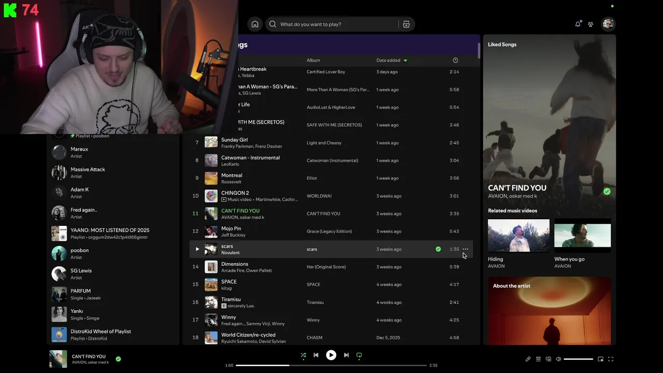Select Mojo Pin track title
The width and height of the screenshot is (663, 373).
pos(231,228)
